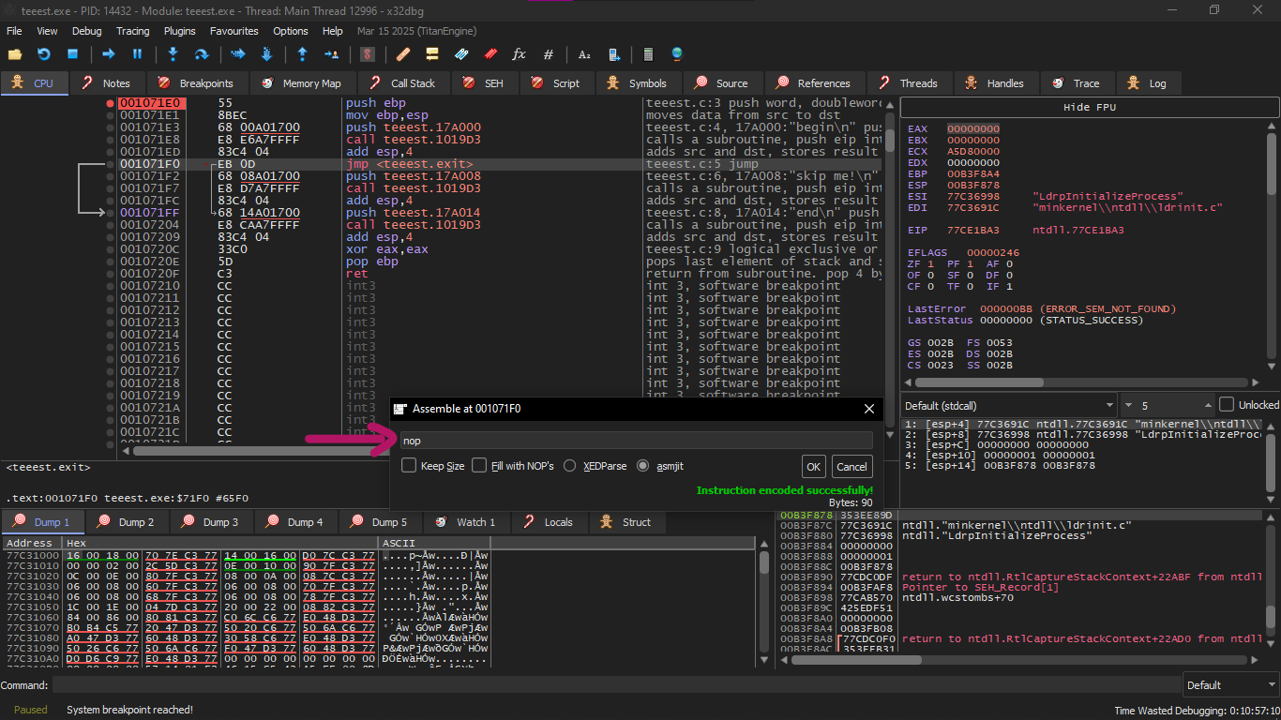Tick the Unlocked checkbox

(x=1227, y=405)
